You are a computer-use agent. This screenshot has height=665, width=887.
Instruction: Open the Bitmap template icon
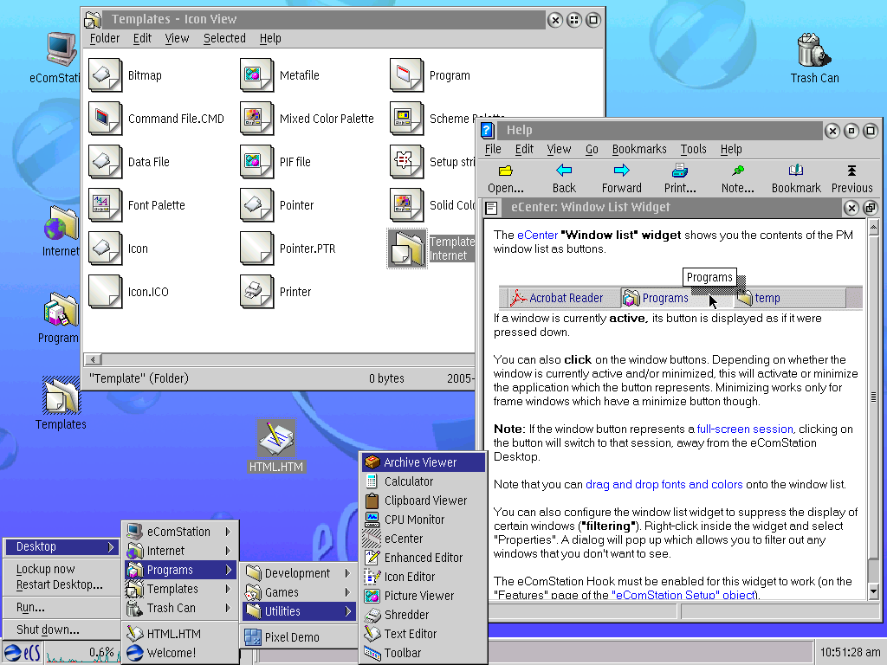pyautogui.click(x=105, y=75)
